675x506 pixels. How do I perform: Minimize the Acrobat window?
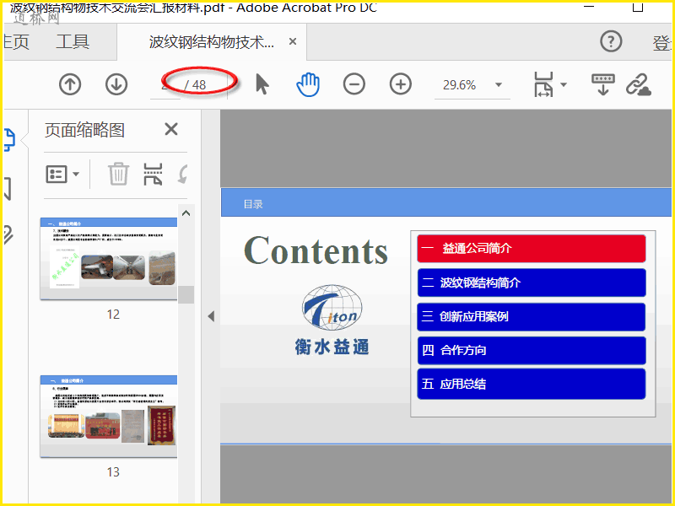pos(589,7)
